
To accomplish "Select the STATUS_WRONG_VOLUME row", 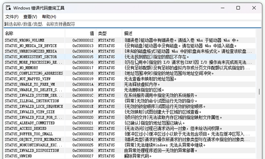I will tap(130, 40).
